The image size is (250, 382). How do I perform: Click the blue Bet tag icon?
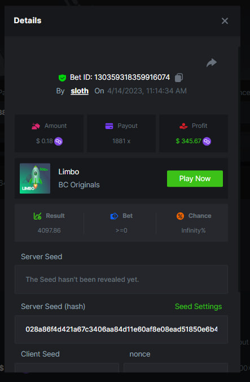tap(114, 216)
